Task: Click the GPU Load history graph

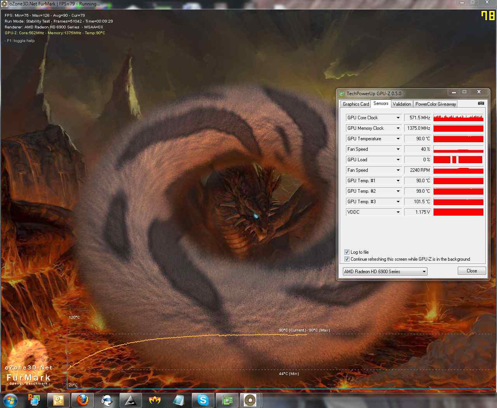Action: (458, 160)
